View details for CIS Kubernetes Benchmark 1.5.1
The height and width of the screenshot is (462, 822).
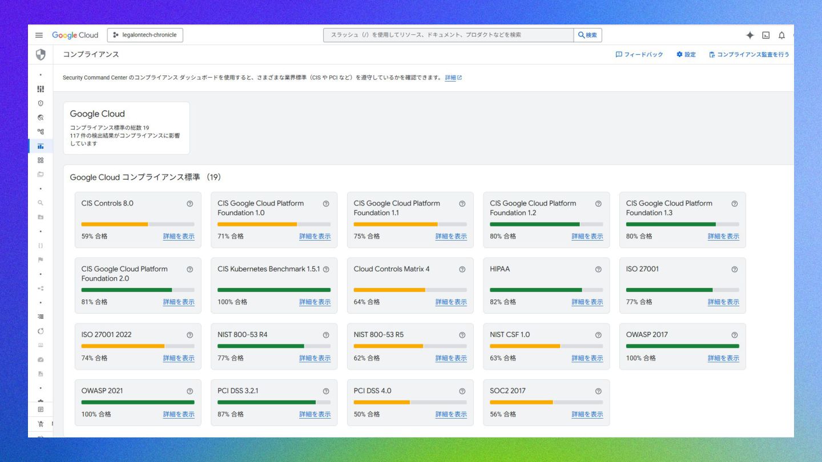[315, 302]
